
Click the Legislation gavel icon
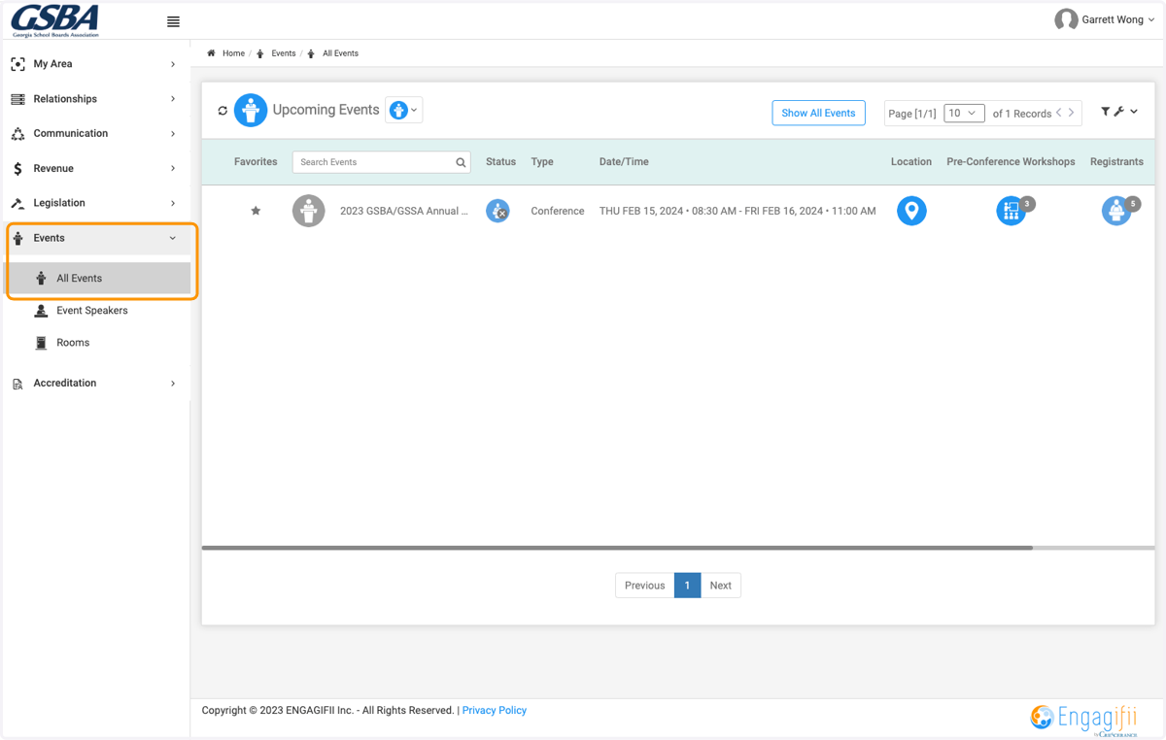pos(17,203)
